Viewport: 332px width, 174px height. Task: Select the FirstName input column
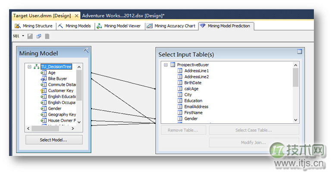pyautogui.click(x=193, y=113)
